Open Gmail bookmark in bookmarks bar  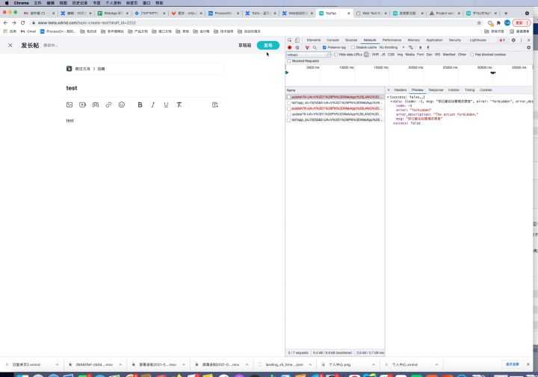(x=28, y=31)
